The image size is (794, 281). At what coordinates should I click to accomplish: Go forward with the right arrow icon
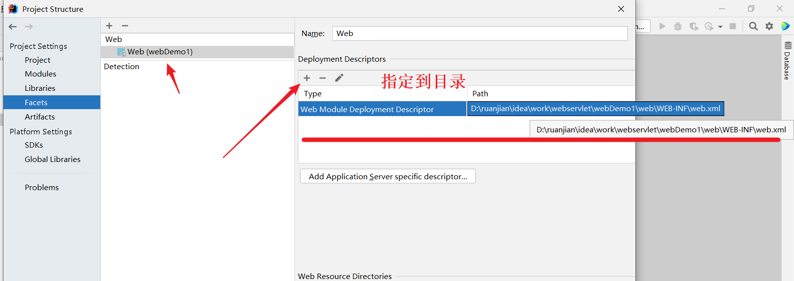[x=29, y=27]
